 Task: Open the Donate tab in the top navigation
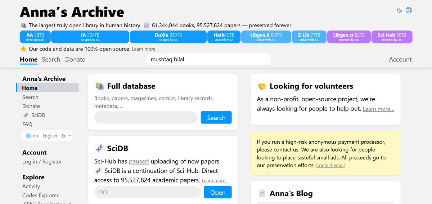[x=75, y=60]
